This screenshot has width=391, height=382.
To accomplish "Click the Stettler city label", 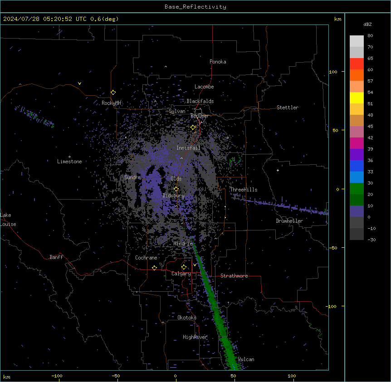I will (x=288, y=108).
